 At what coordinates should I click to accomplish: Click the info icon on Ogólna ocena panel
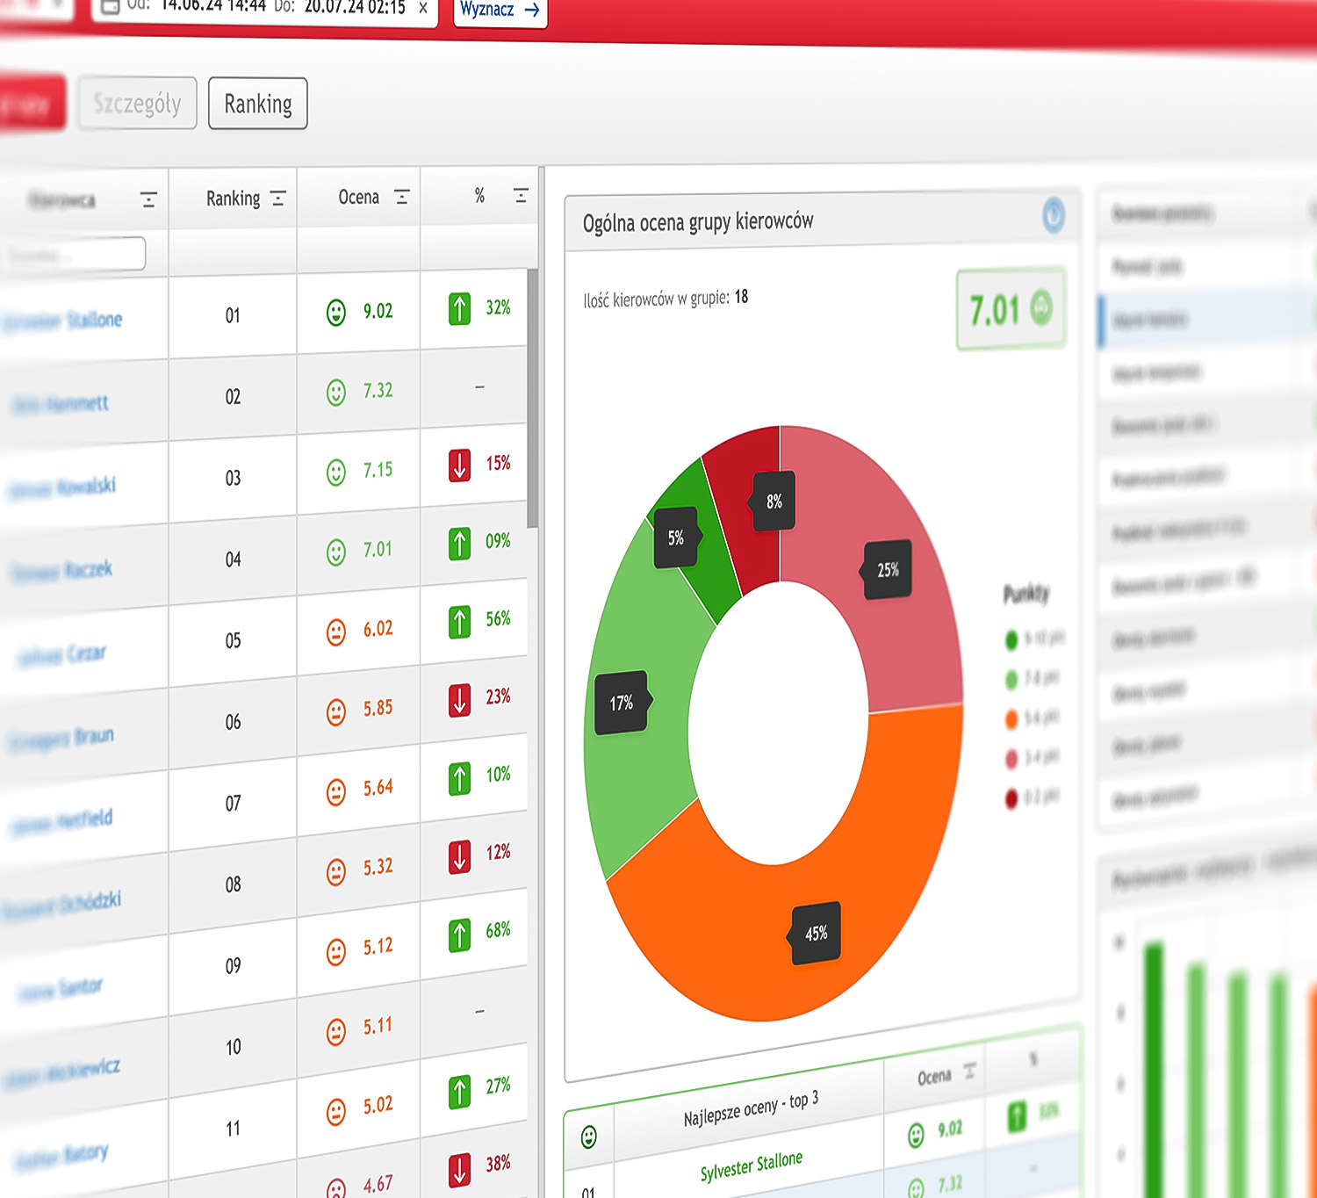[x=1054, y=214]
